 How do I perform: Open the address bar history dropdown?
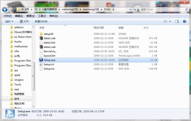pos(130,10)
